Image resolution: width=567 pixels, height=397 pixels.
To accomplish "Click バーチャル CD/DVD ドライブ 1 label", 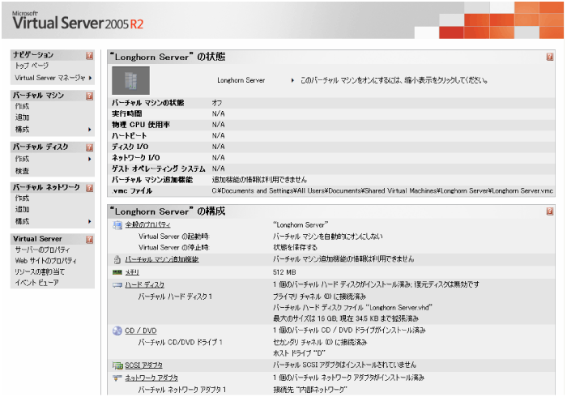I will 180,342.
